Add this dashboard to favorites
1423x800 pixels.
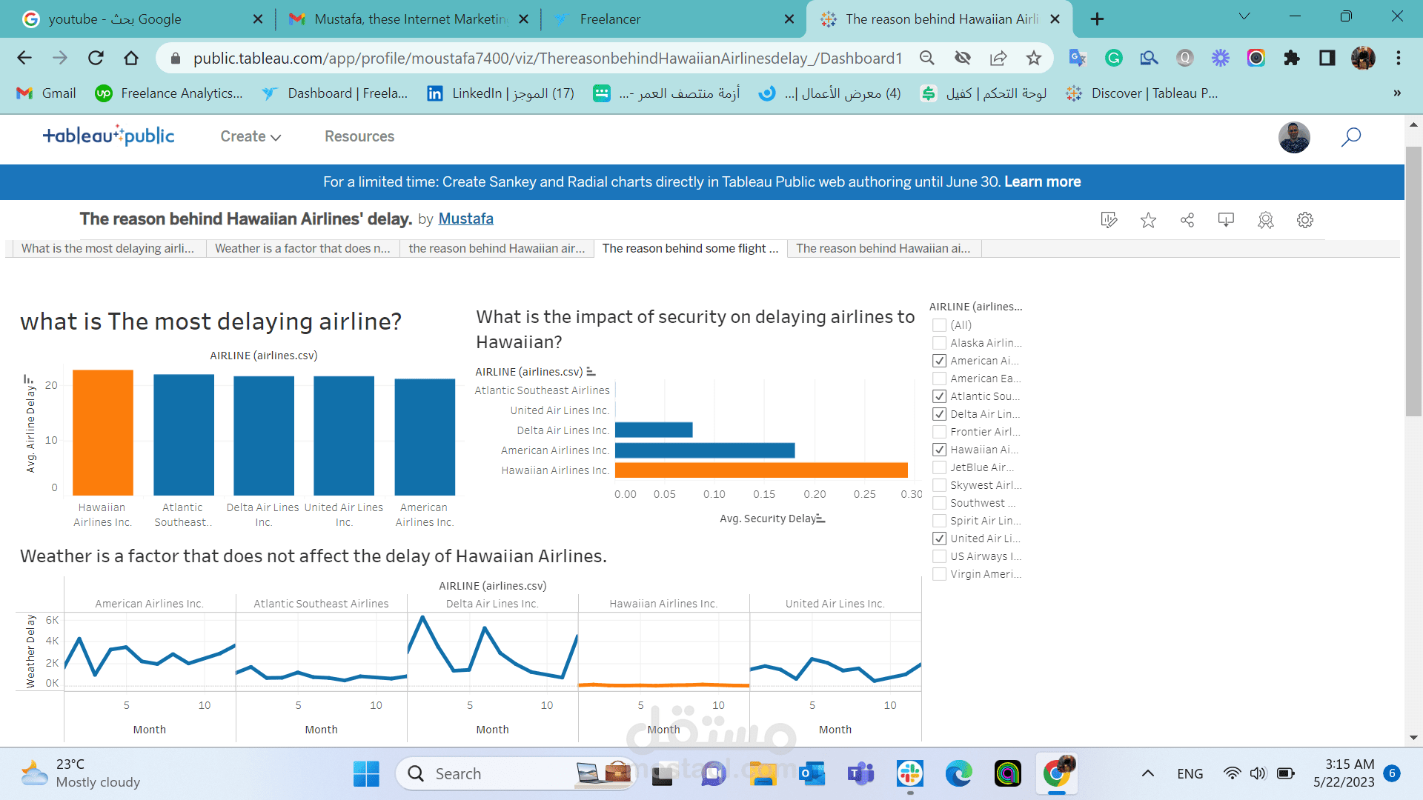[x=1148, y=220]
